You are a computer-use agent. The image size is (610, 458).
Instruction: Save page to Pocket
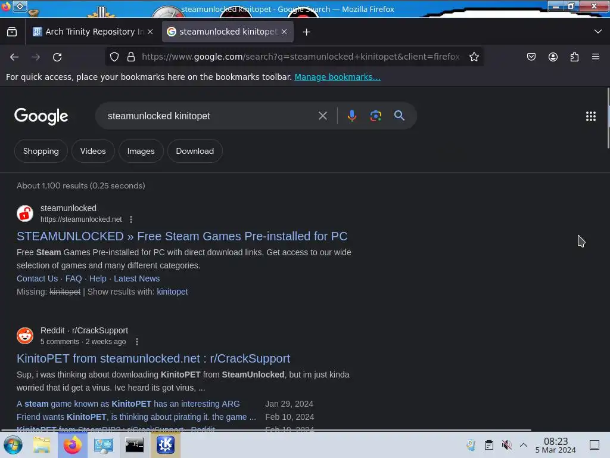click(x=531, y=57)
